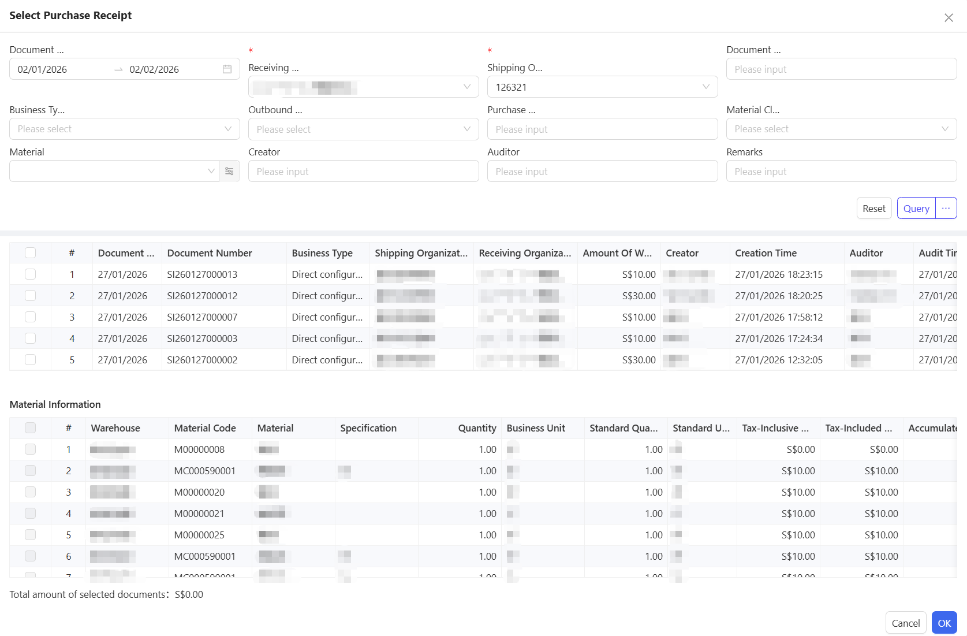
Task: Tick checkbox for document SI260127000007
Action: point(31,317)
